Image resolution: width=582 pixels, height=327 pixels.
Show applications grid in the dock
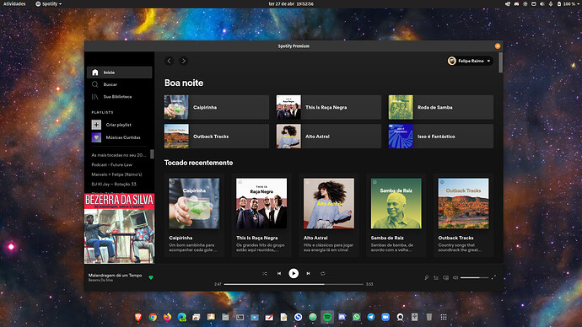coord(444,317)
